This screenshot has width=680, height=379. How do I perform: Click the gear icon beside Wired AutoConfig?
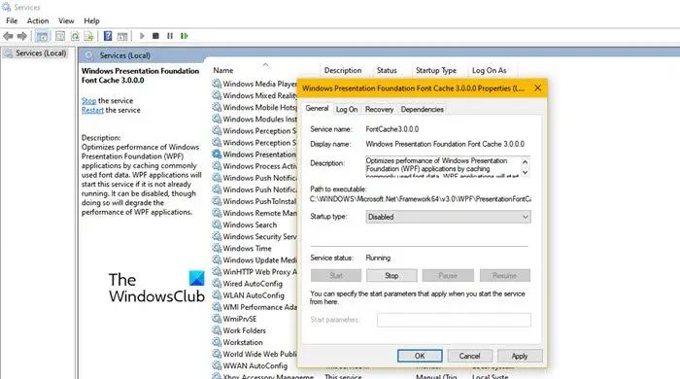217,283
